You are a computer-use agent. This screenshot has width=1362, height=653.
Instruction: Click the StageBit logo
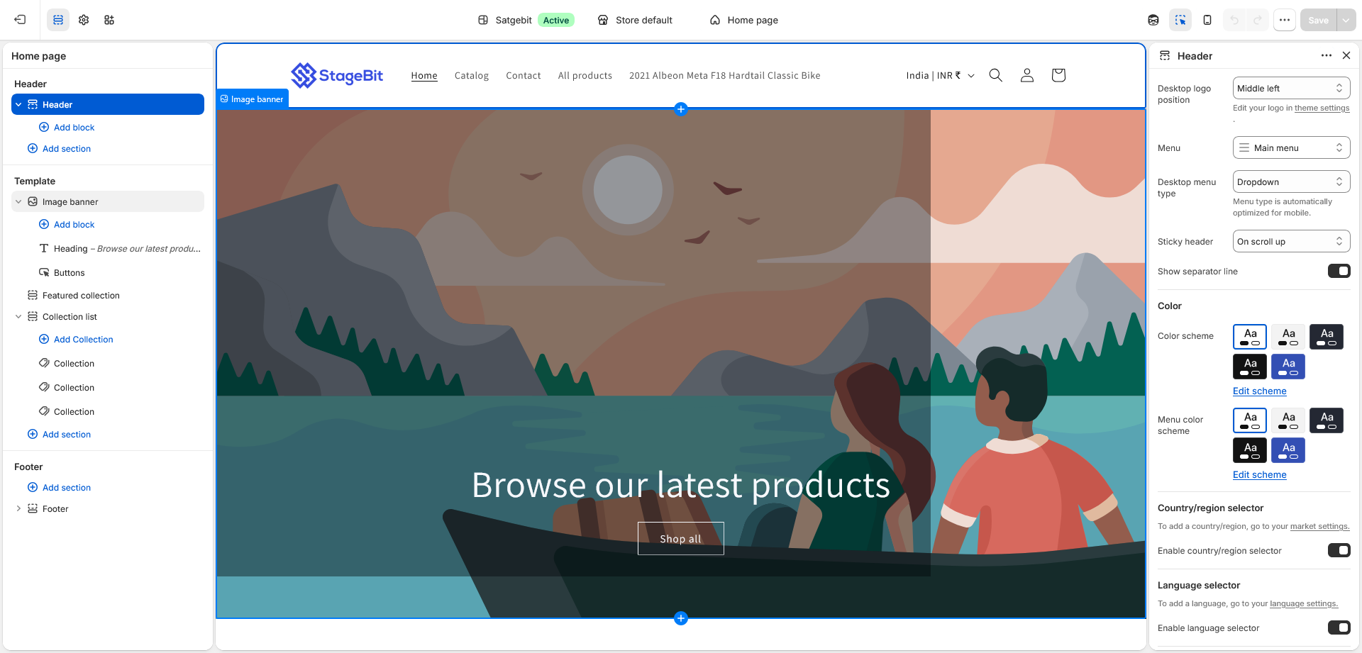[x=337, y=75]
